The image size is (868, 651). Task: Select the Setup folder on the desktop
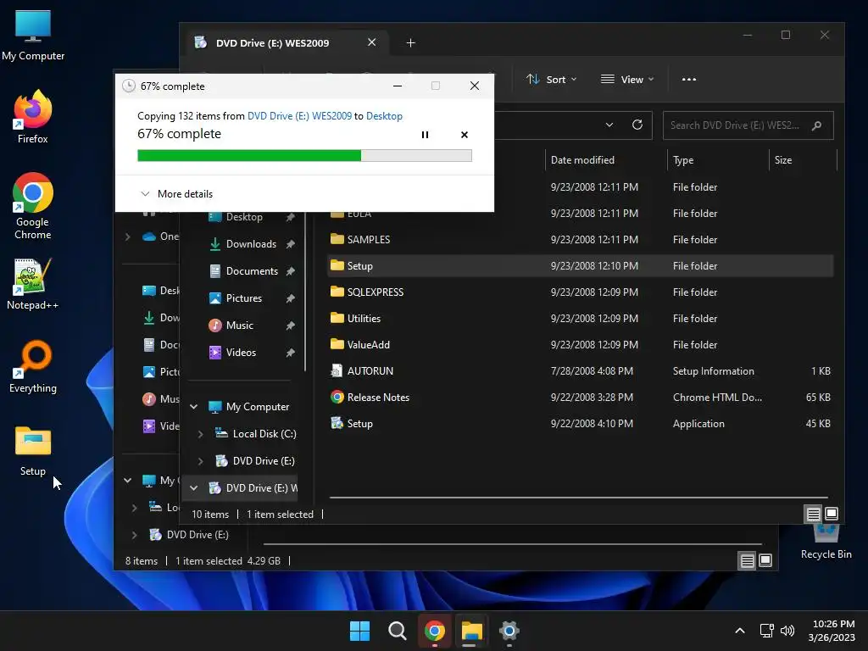pos(33,451)
